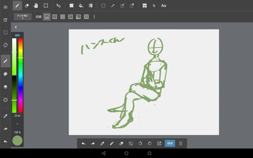Open 手ぶれ補正 stabilizer setting
Viewport: 253px width, 158px height.
click(22, 17)
